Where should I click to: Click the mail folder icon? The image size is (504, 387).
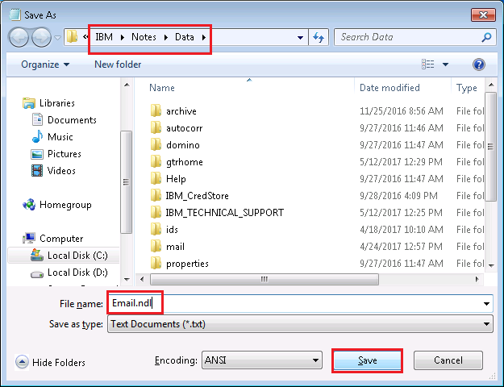(156, 247)
